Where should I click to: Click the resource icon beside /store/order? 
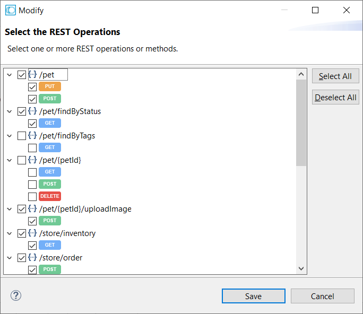(32, 258)
